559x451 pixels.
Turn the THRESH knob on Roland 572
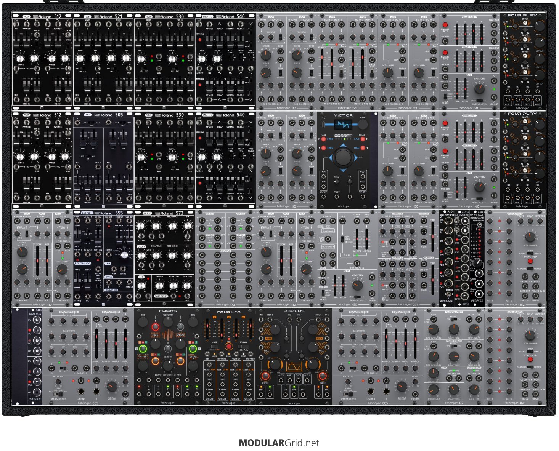(x=159, y=286)
